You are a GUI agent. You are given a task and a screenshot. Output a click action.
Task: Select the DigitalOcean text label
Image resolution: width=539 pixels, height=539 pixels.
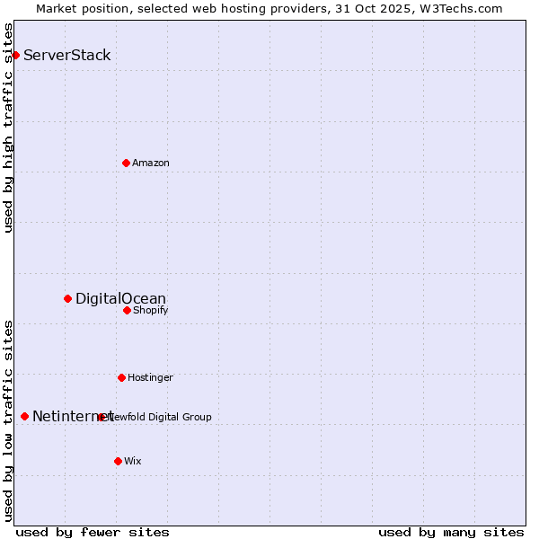pos(120,298)
